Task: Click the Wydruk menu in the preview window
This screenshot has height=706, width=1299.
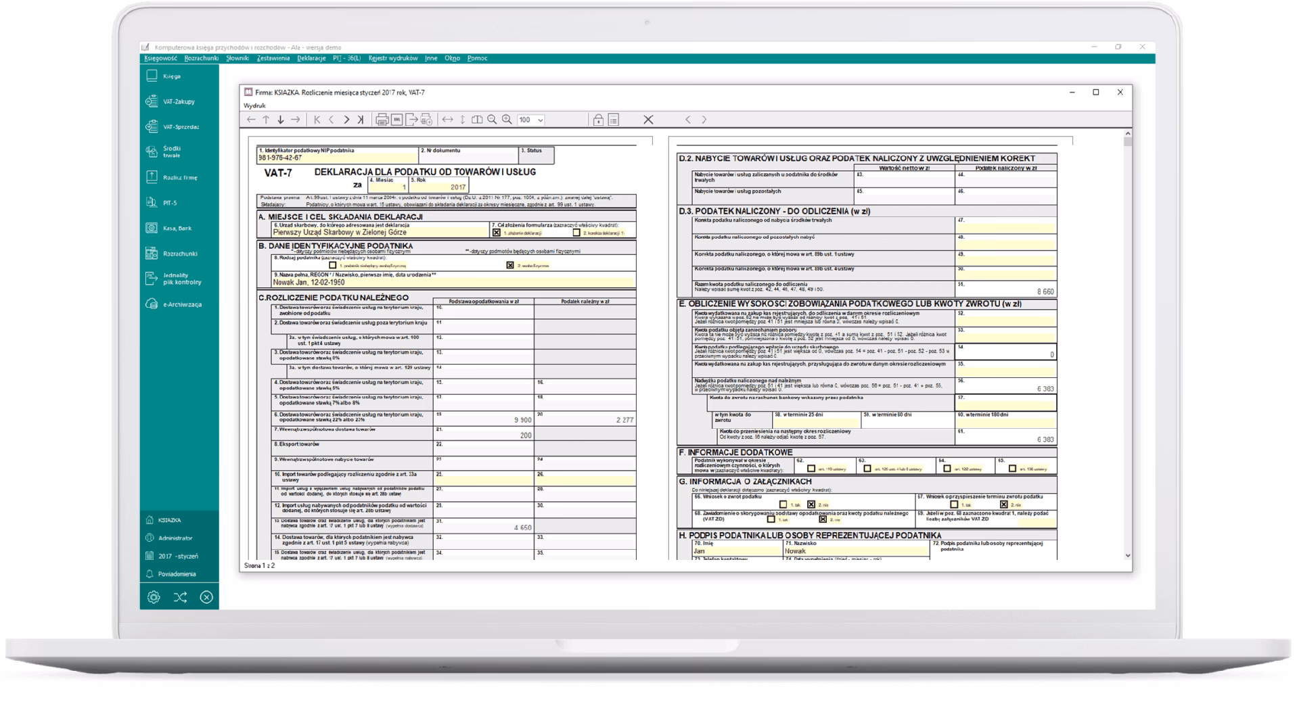Action: click(x=254, y=105)
